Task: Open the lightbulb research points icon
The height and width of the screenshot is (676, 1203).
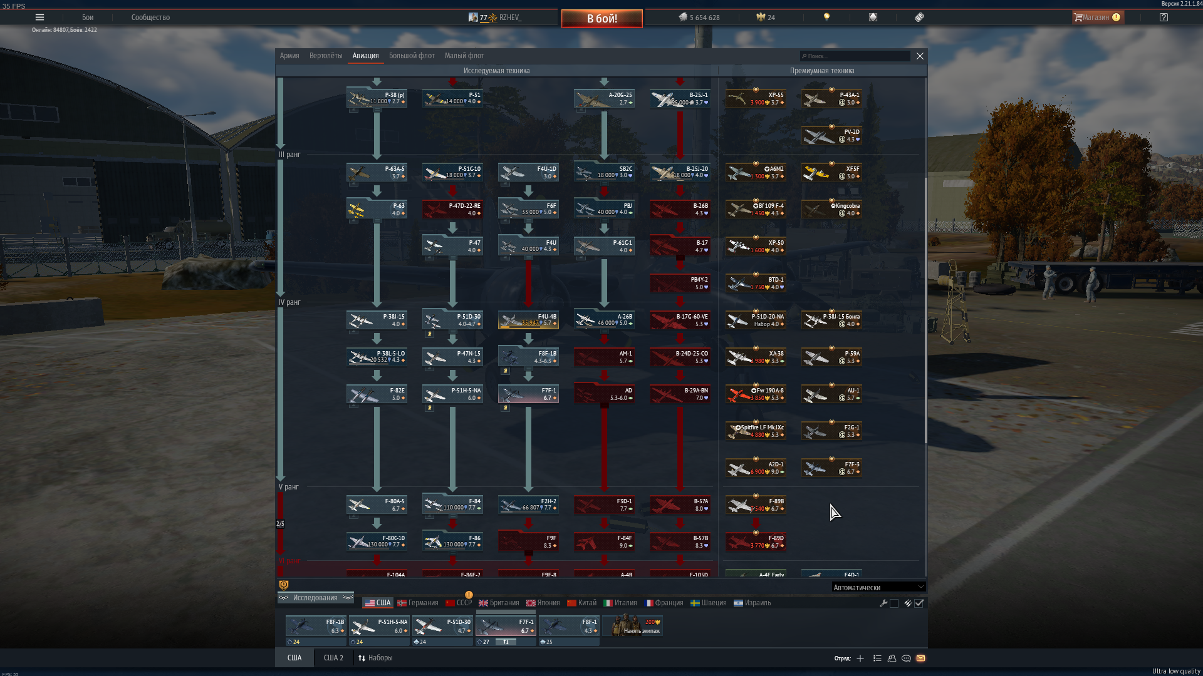Action: click(826, 18)
